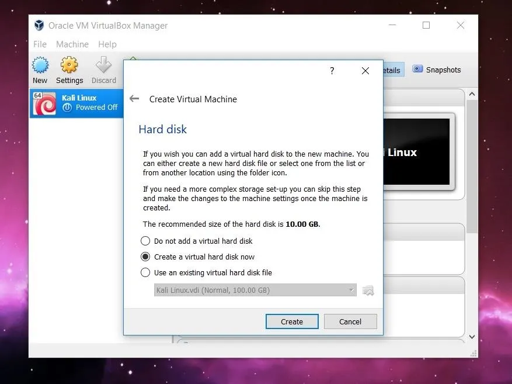This screenshot has width=512, height=384.
Task: Click the details pane vertical scrollbar thumb
Action: coord(472,167)
